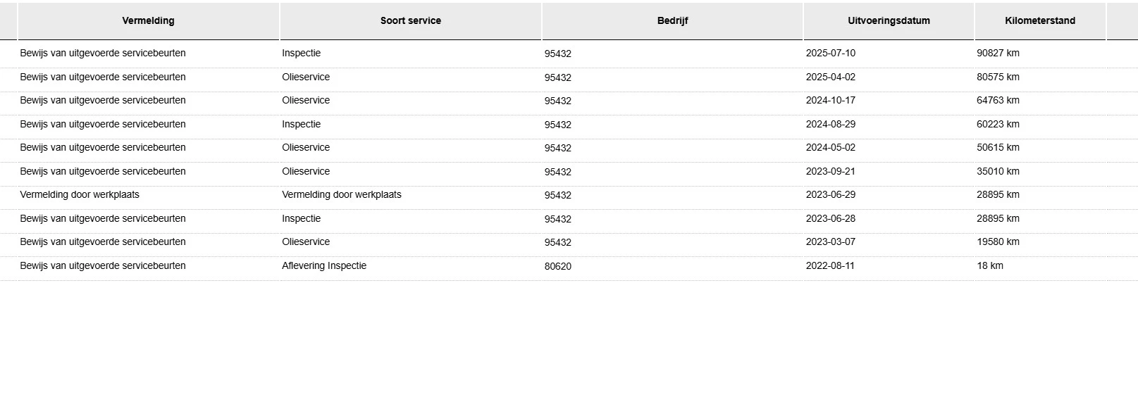Click the Aflevering Inspectie service cell
The image size is (1138, 414).
pyautogui.click(x=324, y=266)
